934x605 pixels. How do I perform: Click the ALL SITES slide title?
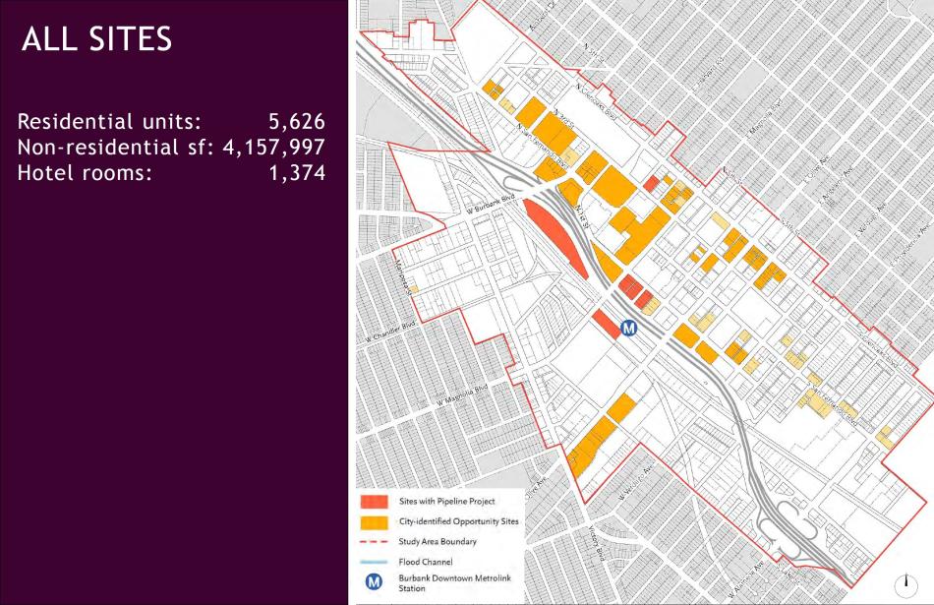pos(94,40)
